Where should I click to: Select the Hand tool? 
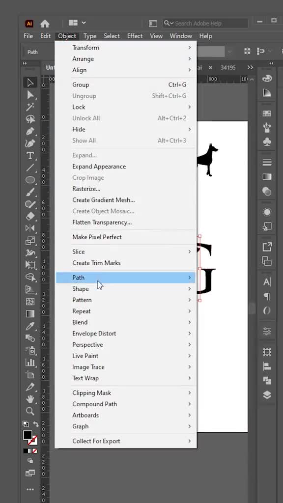[30, 399]
